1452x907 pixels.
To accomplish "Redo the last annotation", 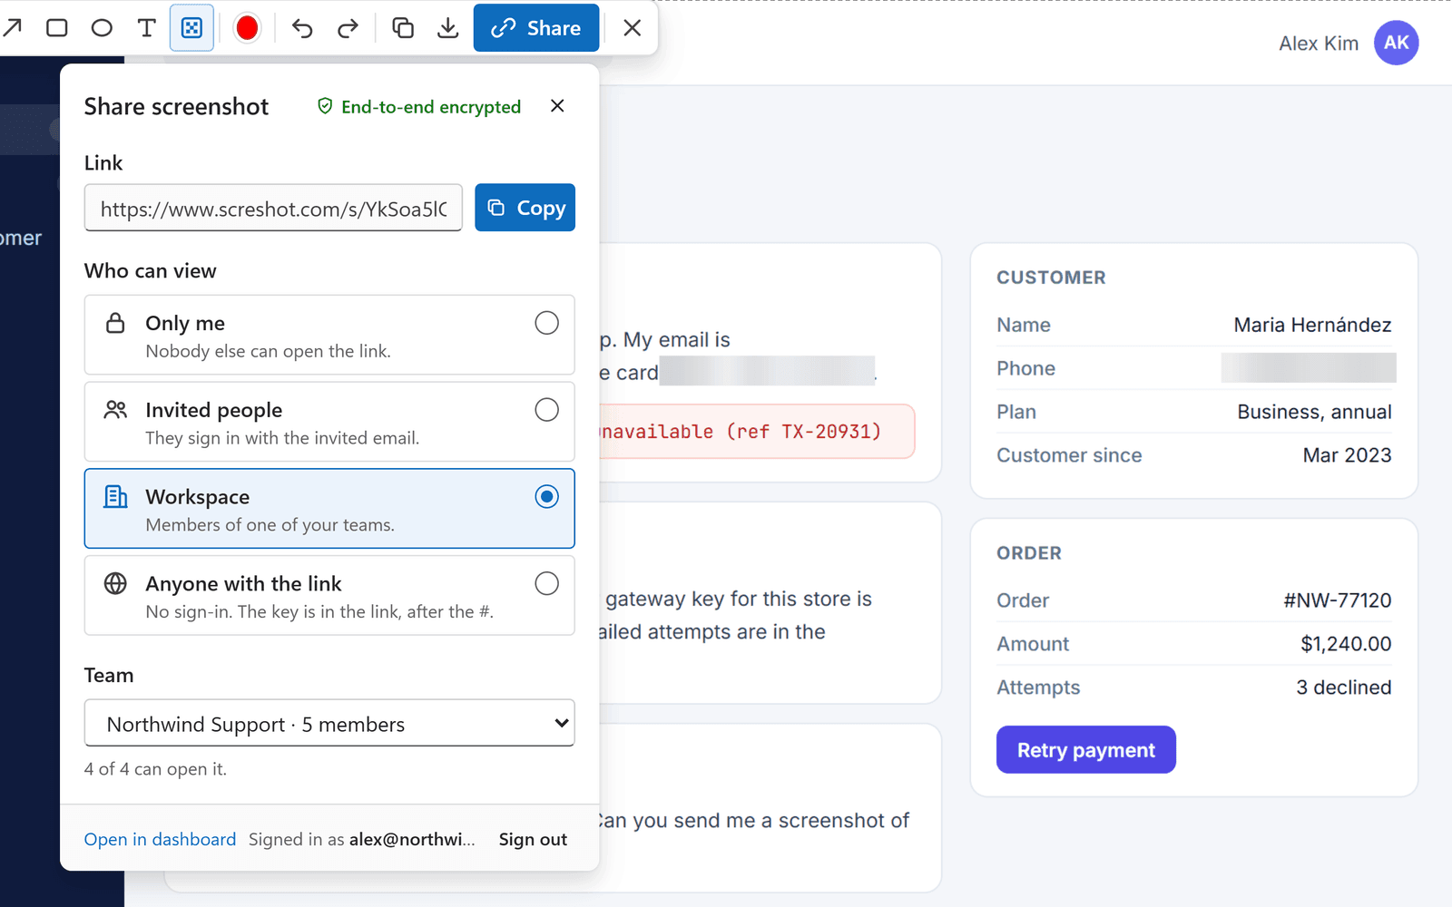I will [x=348, y=28].
